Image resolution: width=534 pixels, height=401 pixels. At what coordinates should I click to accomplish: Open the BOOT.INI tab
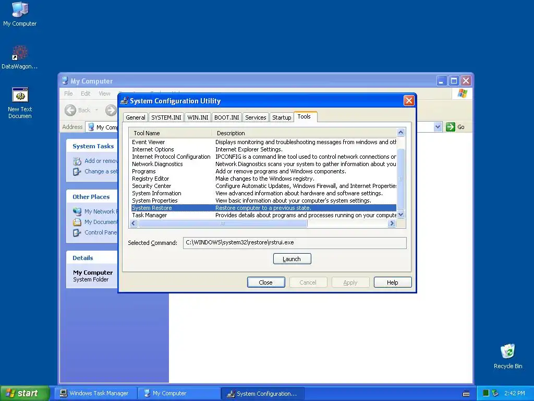pos(227,117)
